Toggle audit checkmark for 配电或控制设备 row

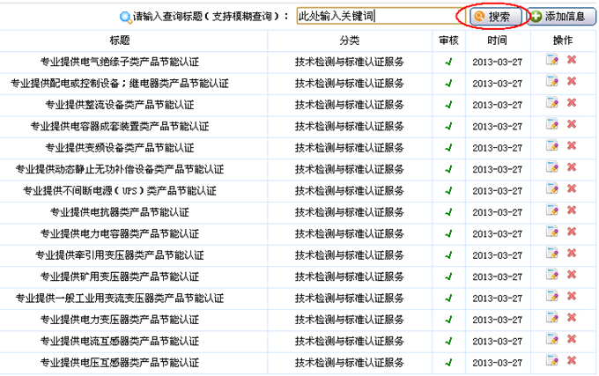[448, 84]
